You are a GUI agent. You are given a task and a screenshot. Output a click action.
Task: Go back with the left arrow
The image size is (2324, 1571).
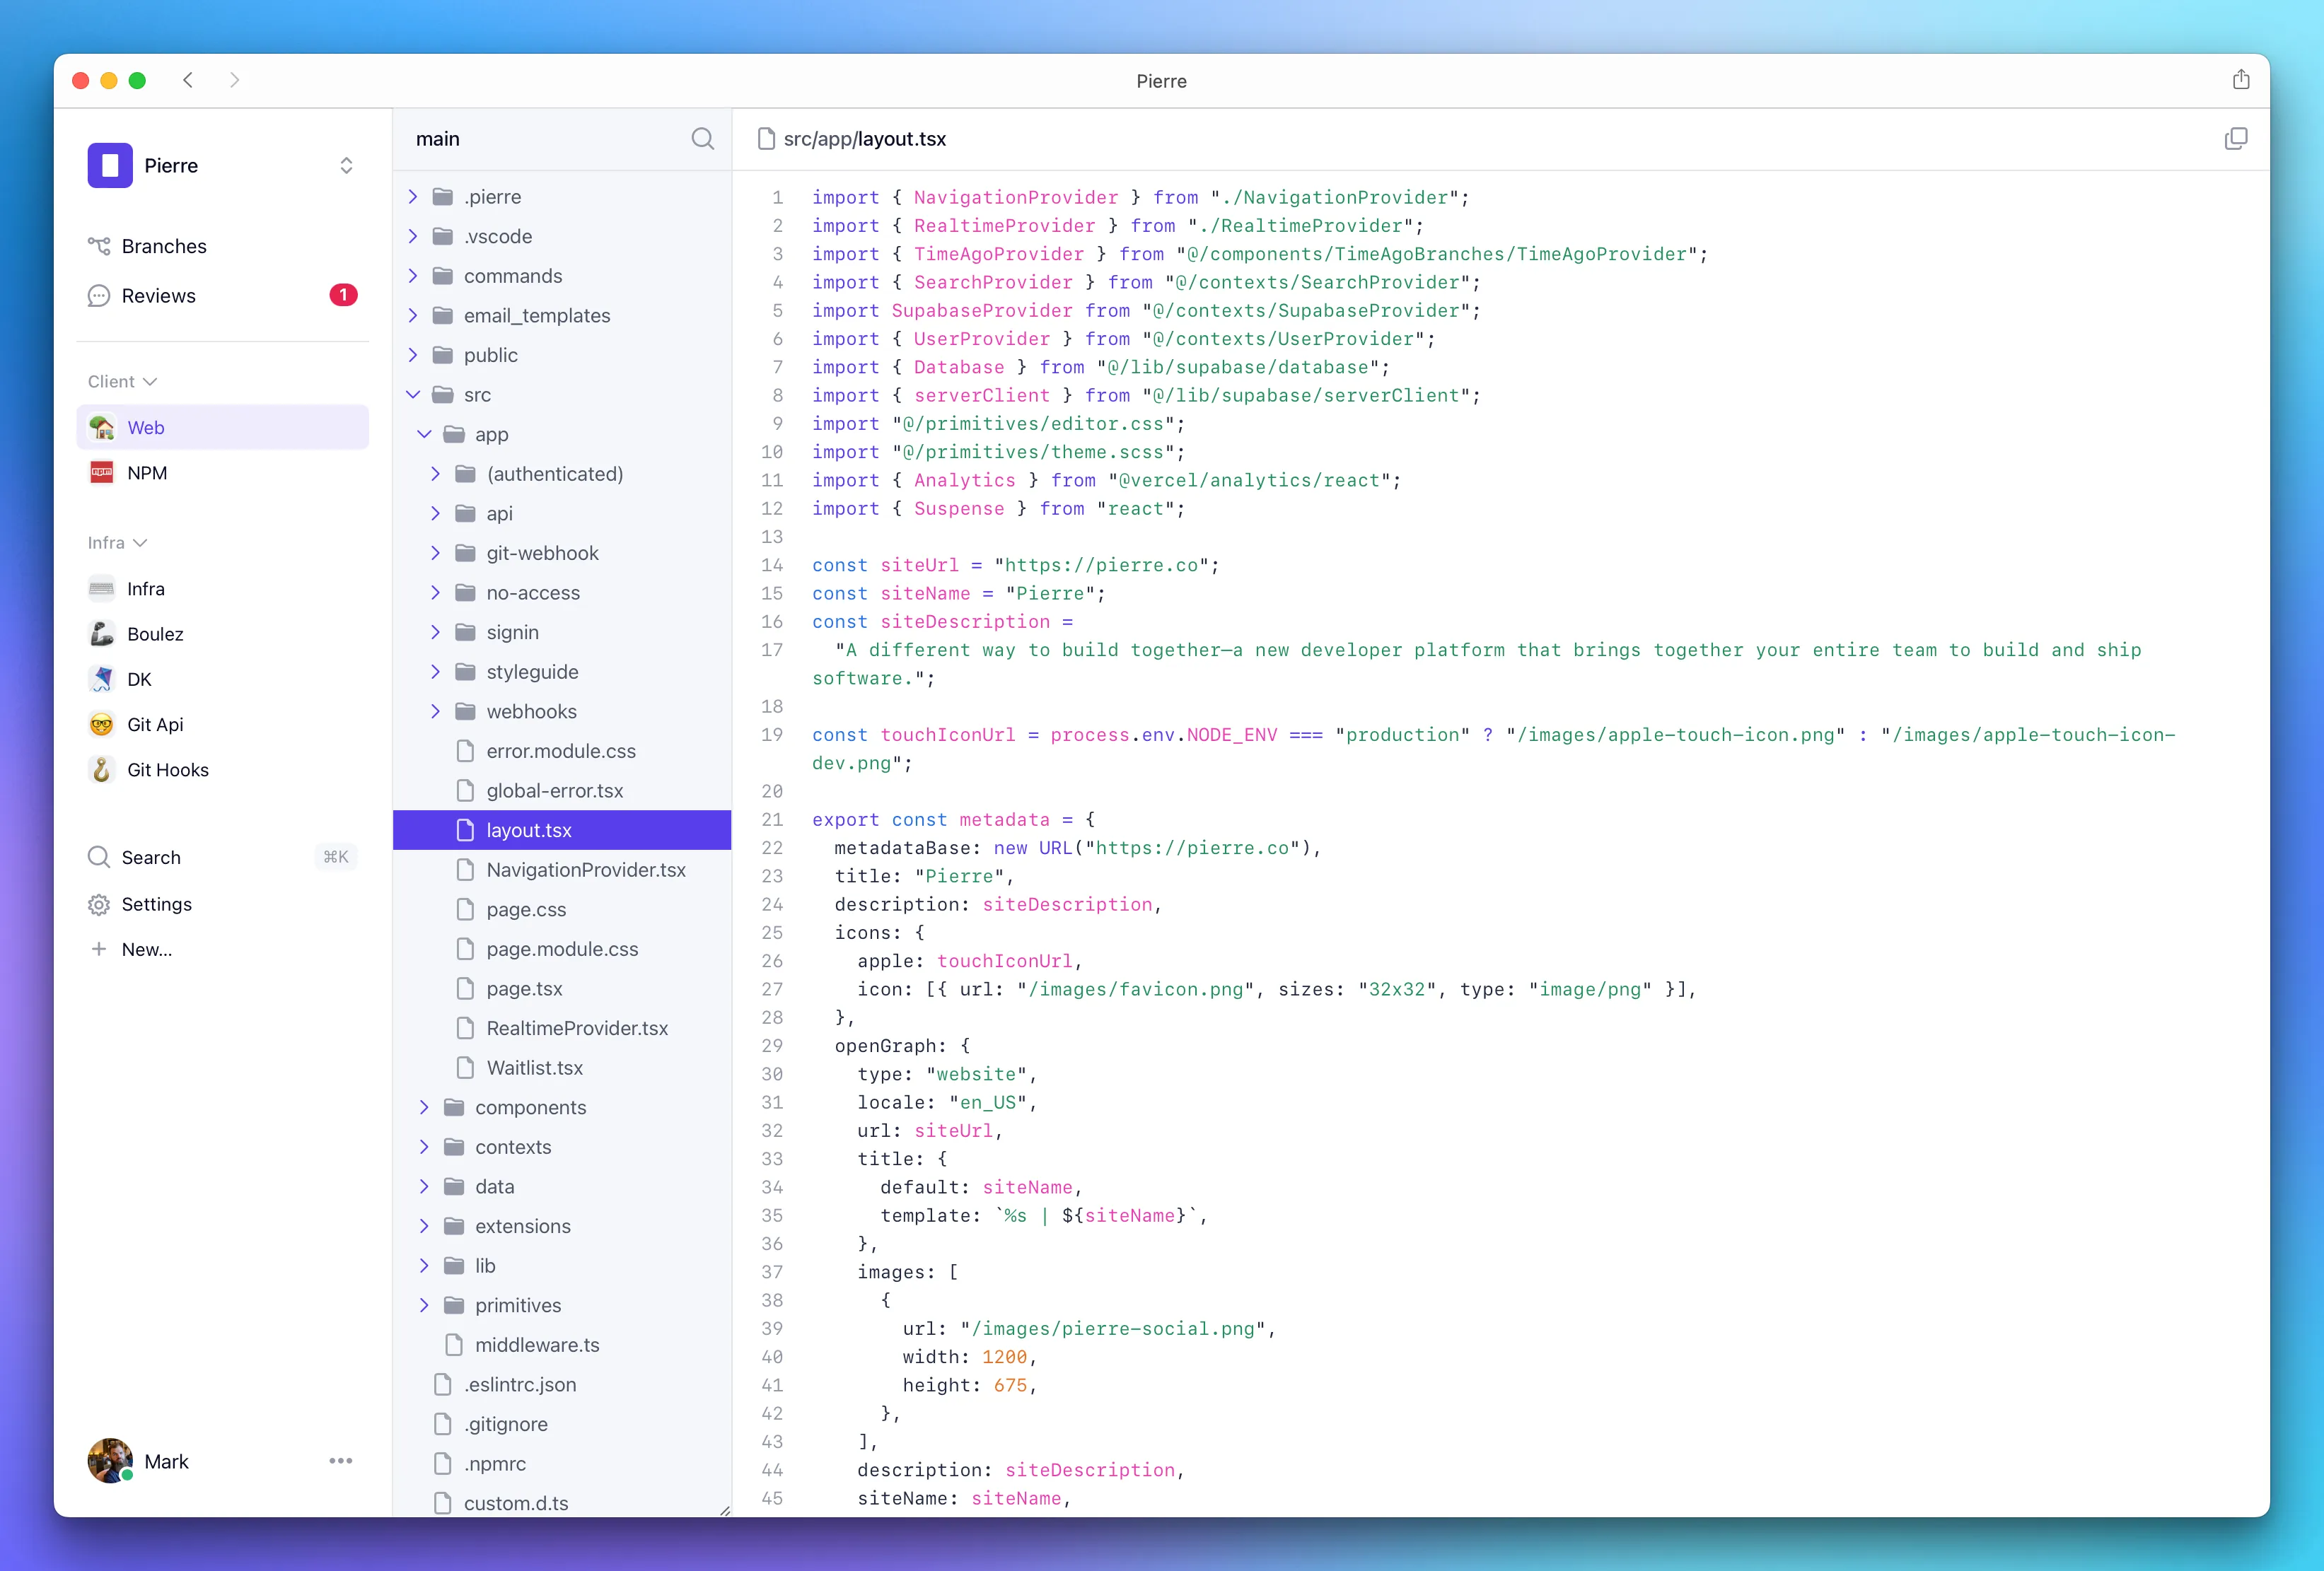coord(188,80)
